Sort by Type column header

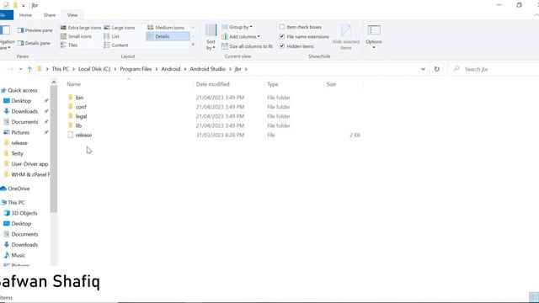[x=273, y=84]
